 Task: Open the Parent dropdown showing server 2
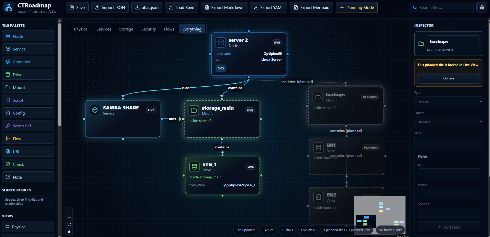click(449, 122)
